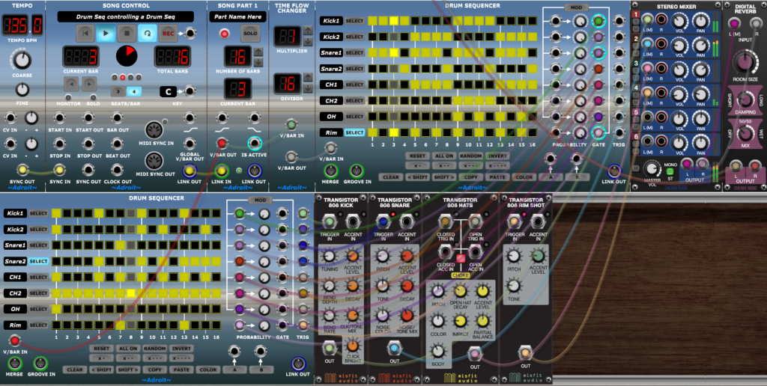Screen dimensions: 767x386
Task: Toggle the CHOKE button on the 808 Hats
Action: (461, 259)
